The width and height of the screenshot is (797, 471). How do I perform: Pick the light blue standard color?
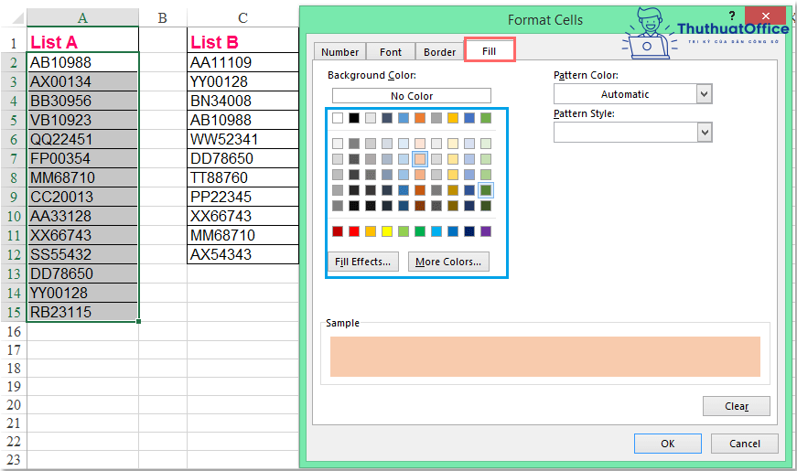[x=436, y=231]
